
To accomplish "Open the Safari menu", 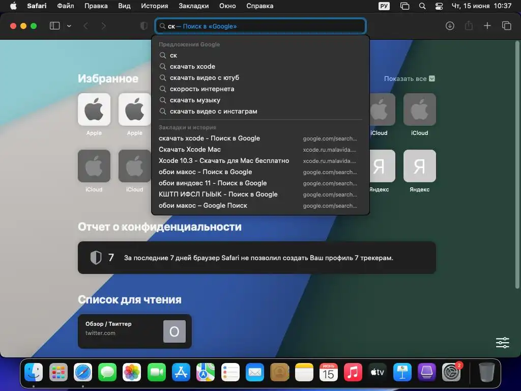I will click(37, 6).
